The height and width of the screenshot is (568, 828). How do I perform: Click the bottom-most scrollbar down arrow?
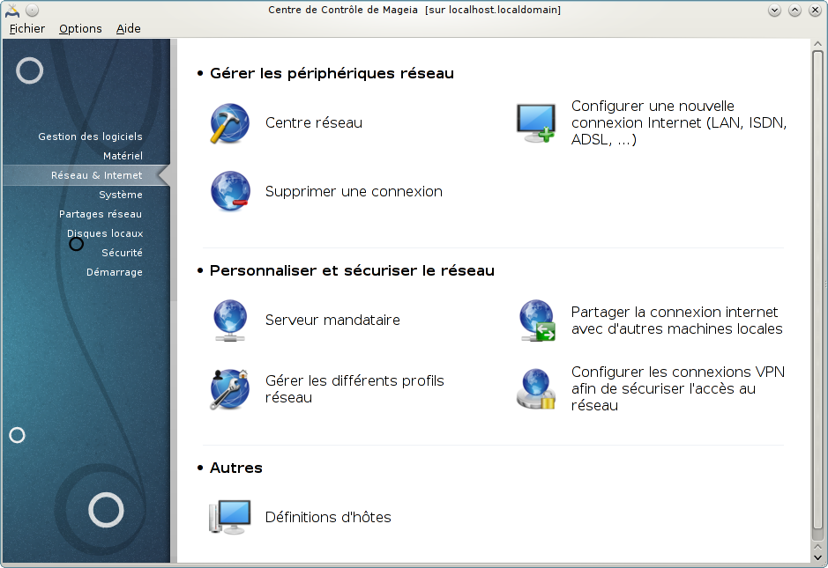(x=817, y=558)
